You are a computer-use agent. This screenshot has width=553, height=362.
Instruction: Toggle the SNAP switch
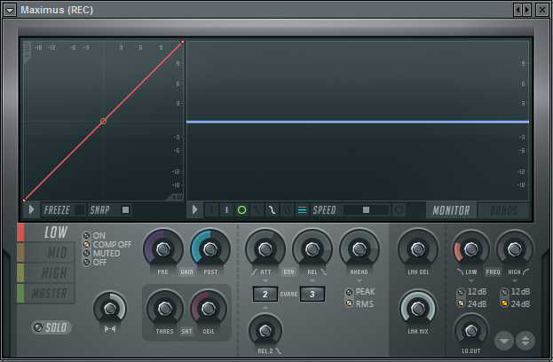[110, 210]
